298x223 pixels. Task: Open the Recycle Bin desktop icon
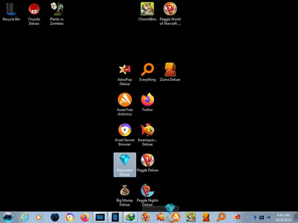(11, 12)
